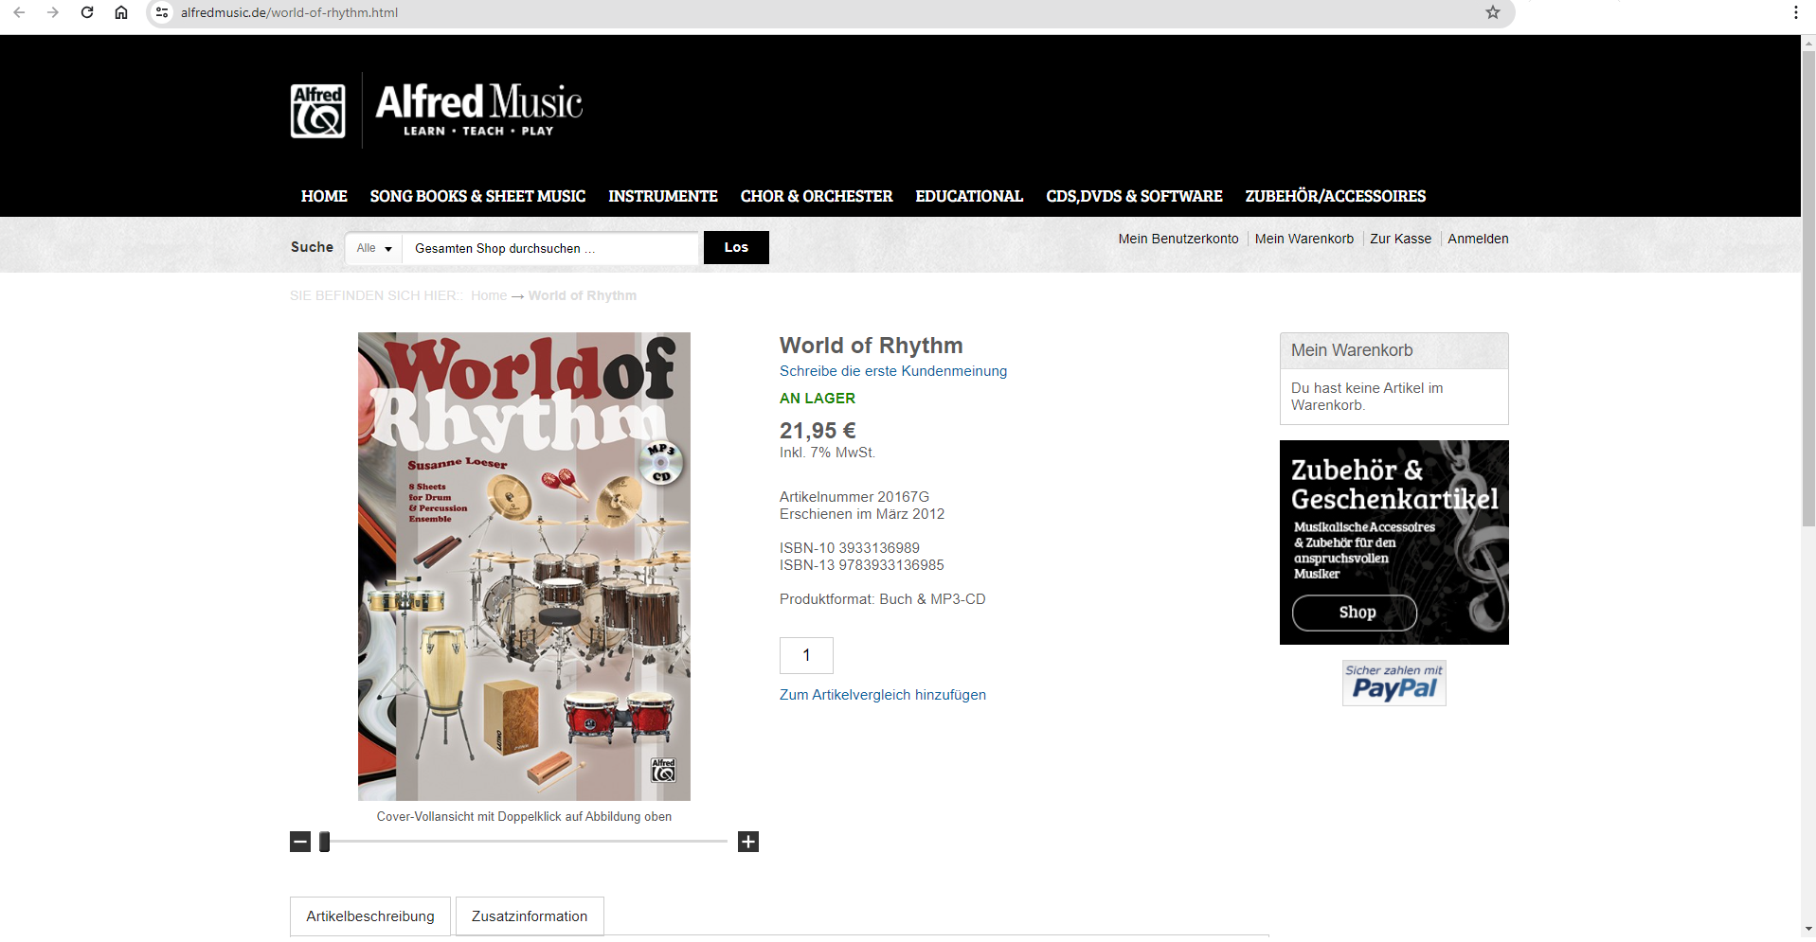The width and height of the screenshot is (1816, 942).
Task: Zoom out cover image with minus icon
Action: point(300,842)
